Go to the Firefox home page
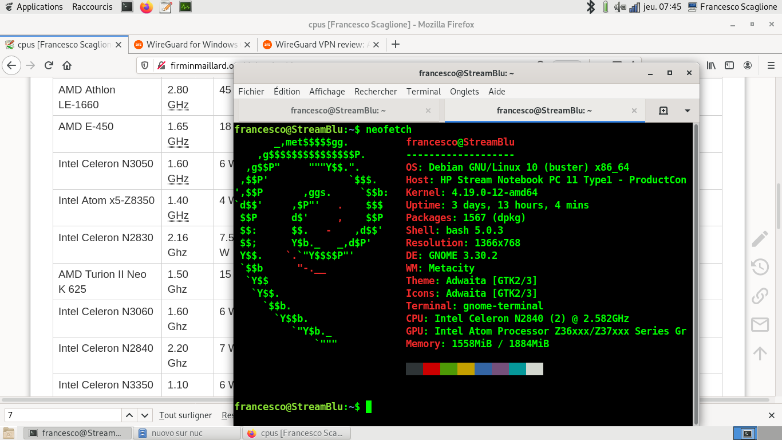The width and height of the screenshot is (782, 440). [67, 65]
